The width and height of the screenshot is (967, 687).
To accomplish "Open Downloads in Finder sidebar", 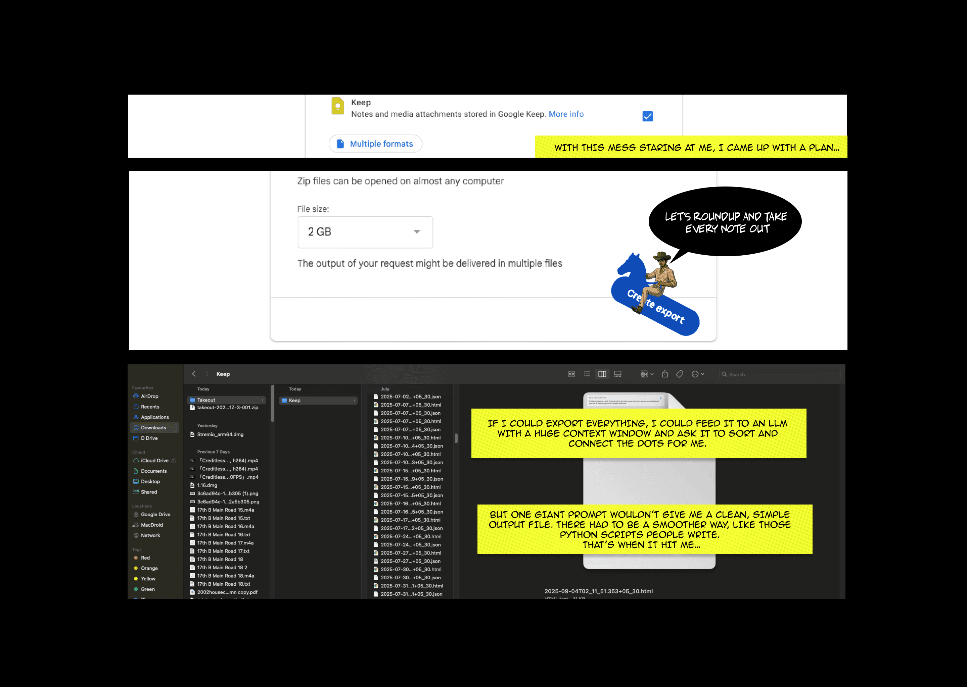I will coord(153,428).
